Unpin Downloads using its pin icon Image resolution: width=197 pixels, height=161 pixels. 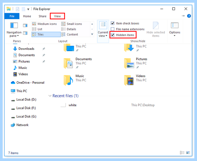coord(44,49)
